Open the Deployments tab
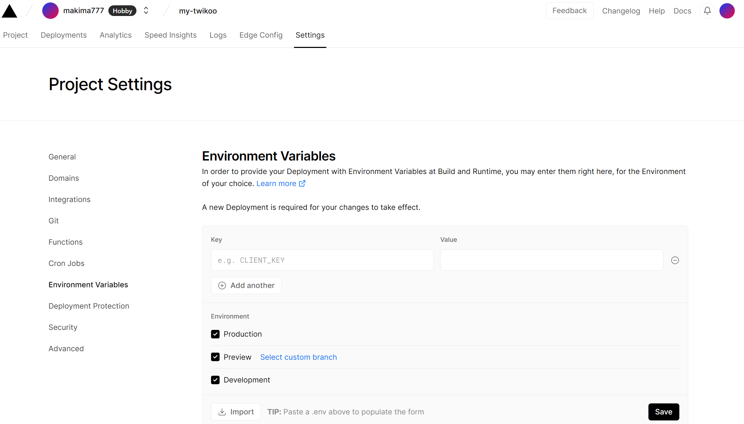Image resolution: width=744 pixels, height=424 pixels. point(64,35)
